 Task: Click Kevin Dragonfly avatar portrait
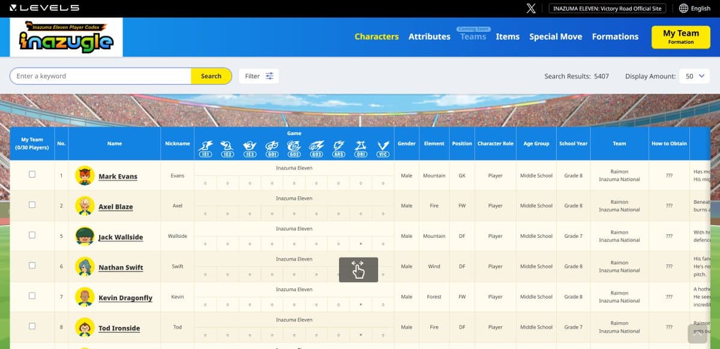click(85, 297)
